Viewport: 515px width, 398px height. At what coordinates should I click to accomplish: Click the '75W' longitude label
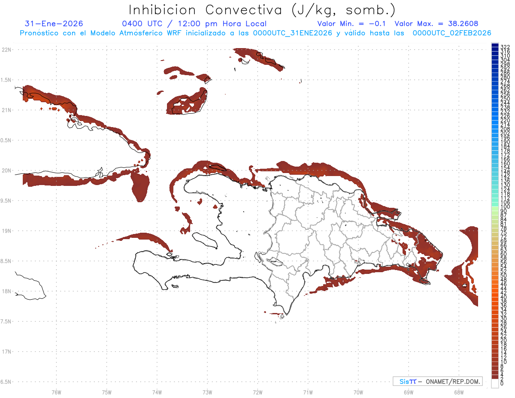pyautogui.click(x=107, y=392)
